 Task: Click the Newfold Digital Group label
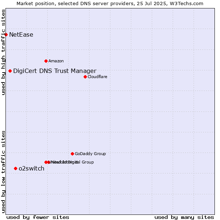pyautogui.click(x=72, y=162)
